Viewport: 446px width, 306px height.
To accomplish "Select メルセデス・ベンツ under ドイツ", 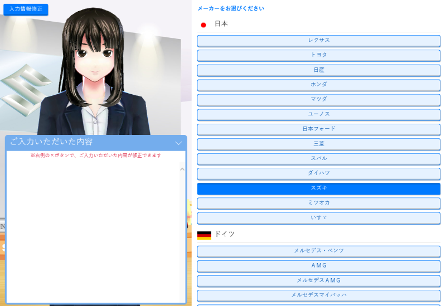I will pos(318,251).
